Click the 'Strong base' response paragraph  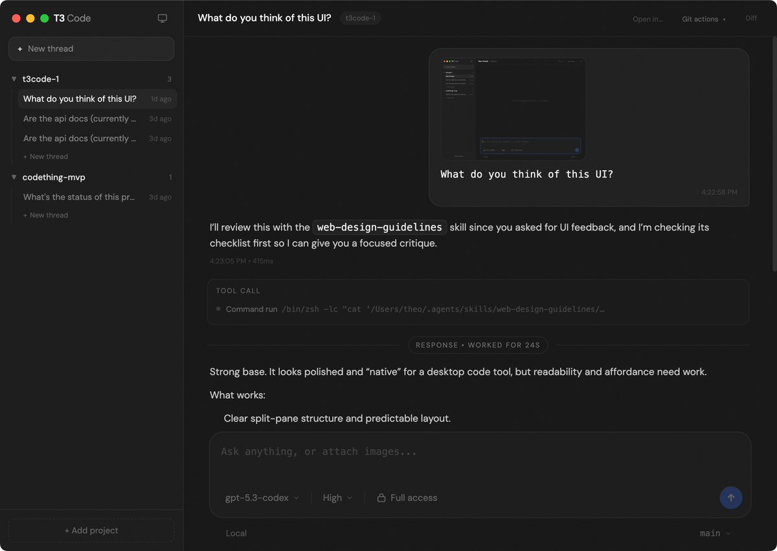(458, 372)
